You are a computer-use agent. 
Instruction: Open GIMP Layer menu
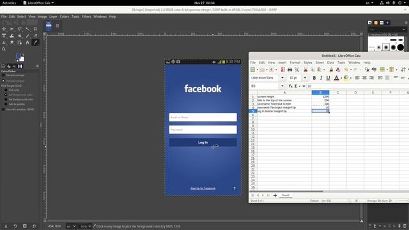[53, 17]
